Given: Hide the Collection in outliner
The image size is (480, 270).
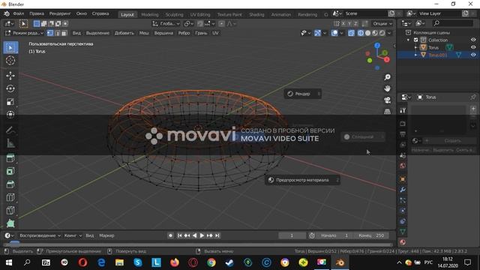Looking at the screenshot, I should click(x=473, y=40).
